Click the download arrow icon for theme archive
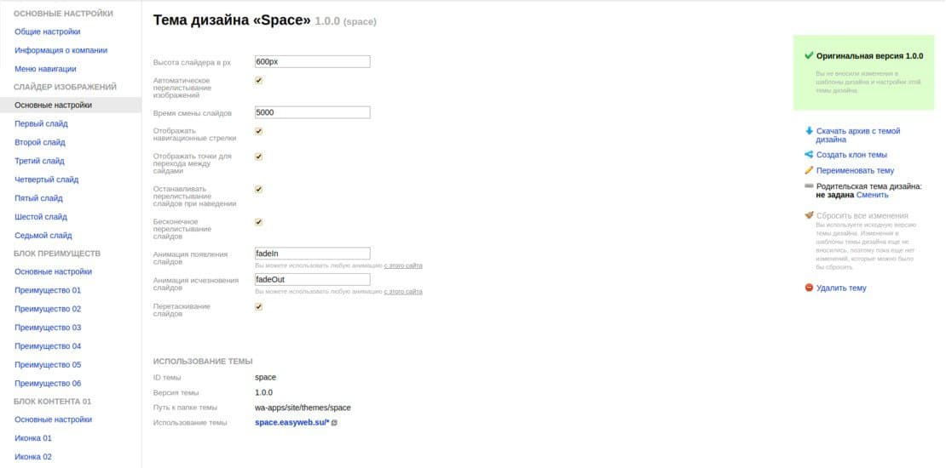The image size is (946, 468). (809, 131)
